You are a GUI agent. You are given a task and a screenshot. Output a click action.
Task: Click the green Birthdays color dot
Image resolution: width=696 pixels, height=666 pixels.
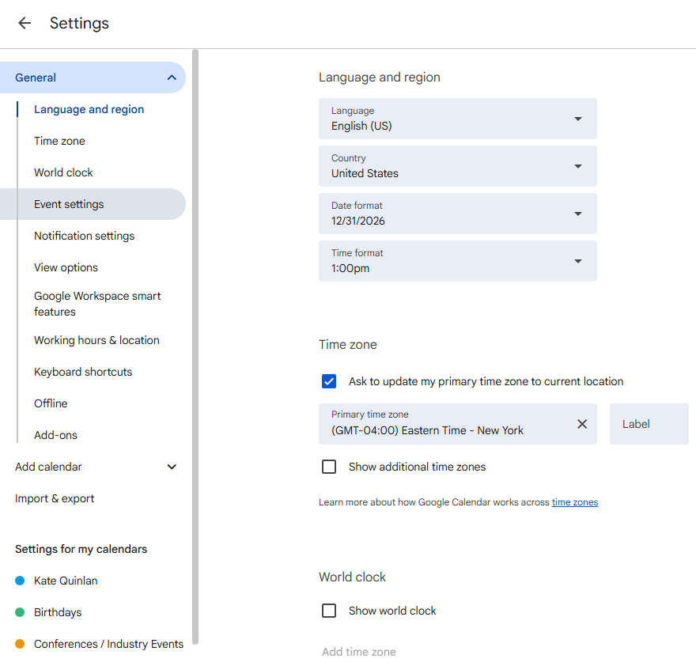tap(20, 612)
